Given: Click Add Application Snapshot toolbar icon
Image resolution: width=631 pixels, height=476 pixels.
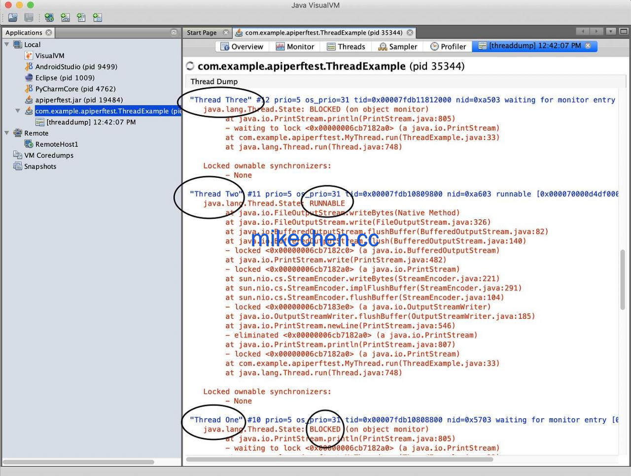Looking at the screenshot, I should coord(98,18).
